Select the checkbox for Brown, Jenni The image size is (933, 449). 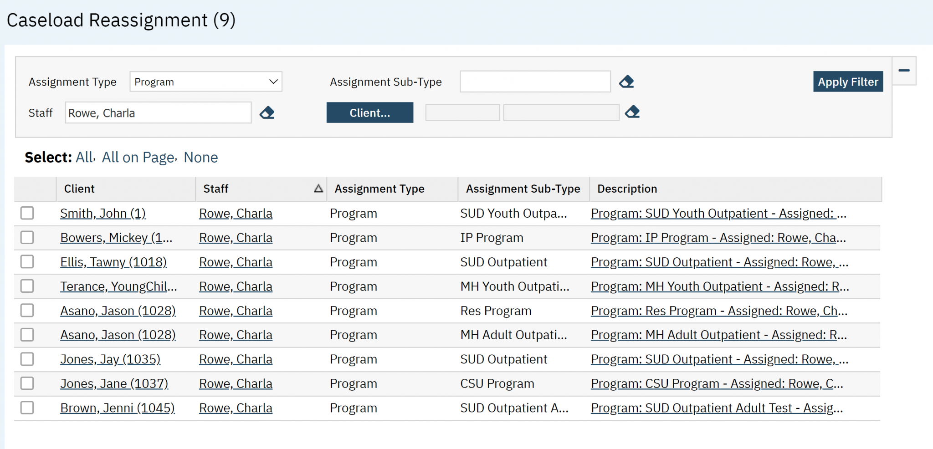[x=27, y=408]
